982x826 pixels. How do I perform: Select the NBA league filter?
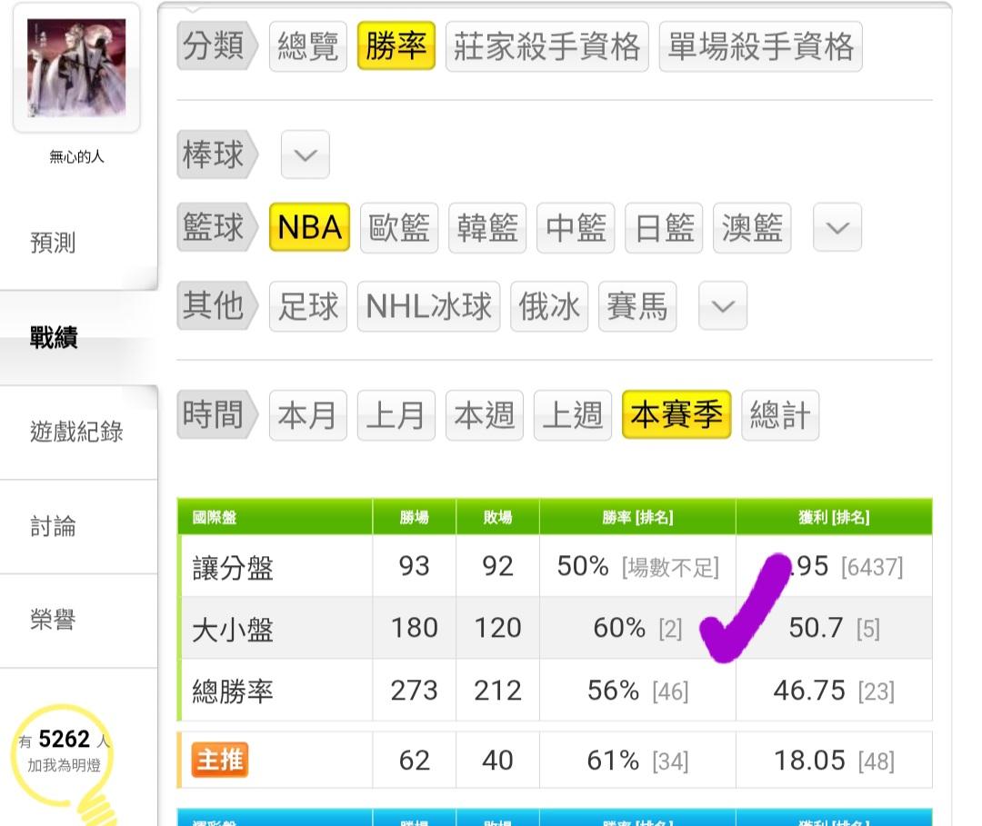point(309,227)
